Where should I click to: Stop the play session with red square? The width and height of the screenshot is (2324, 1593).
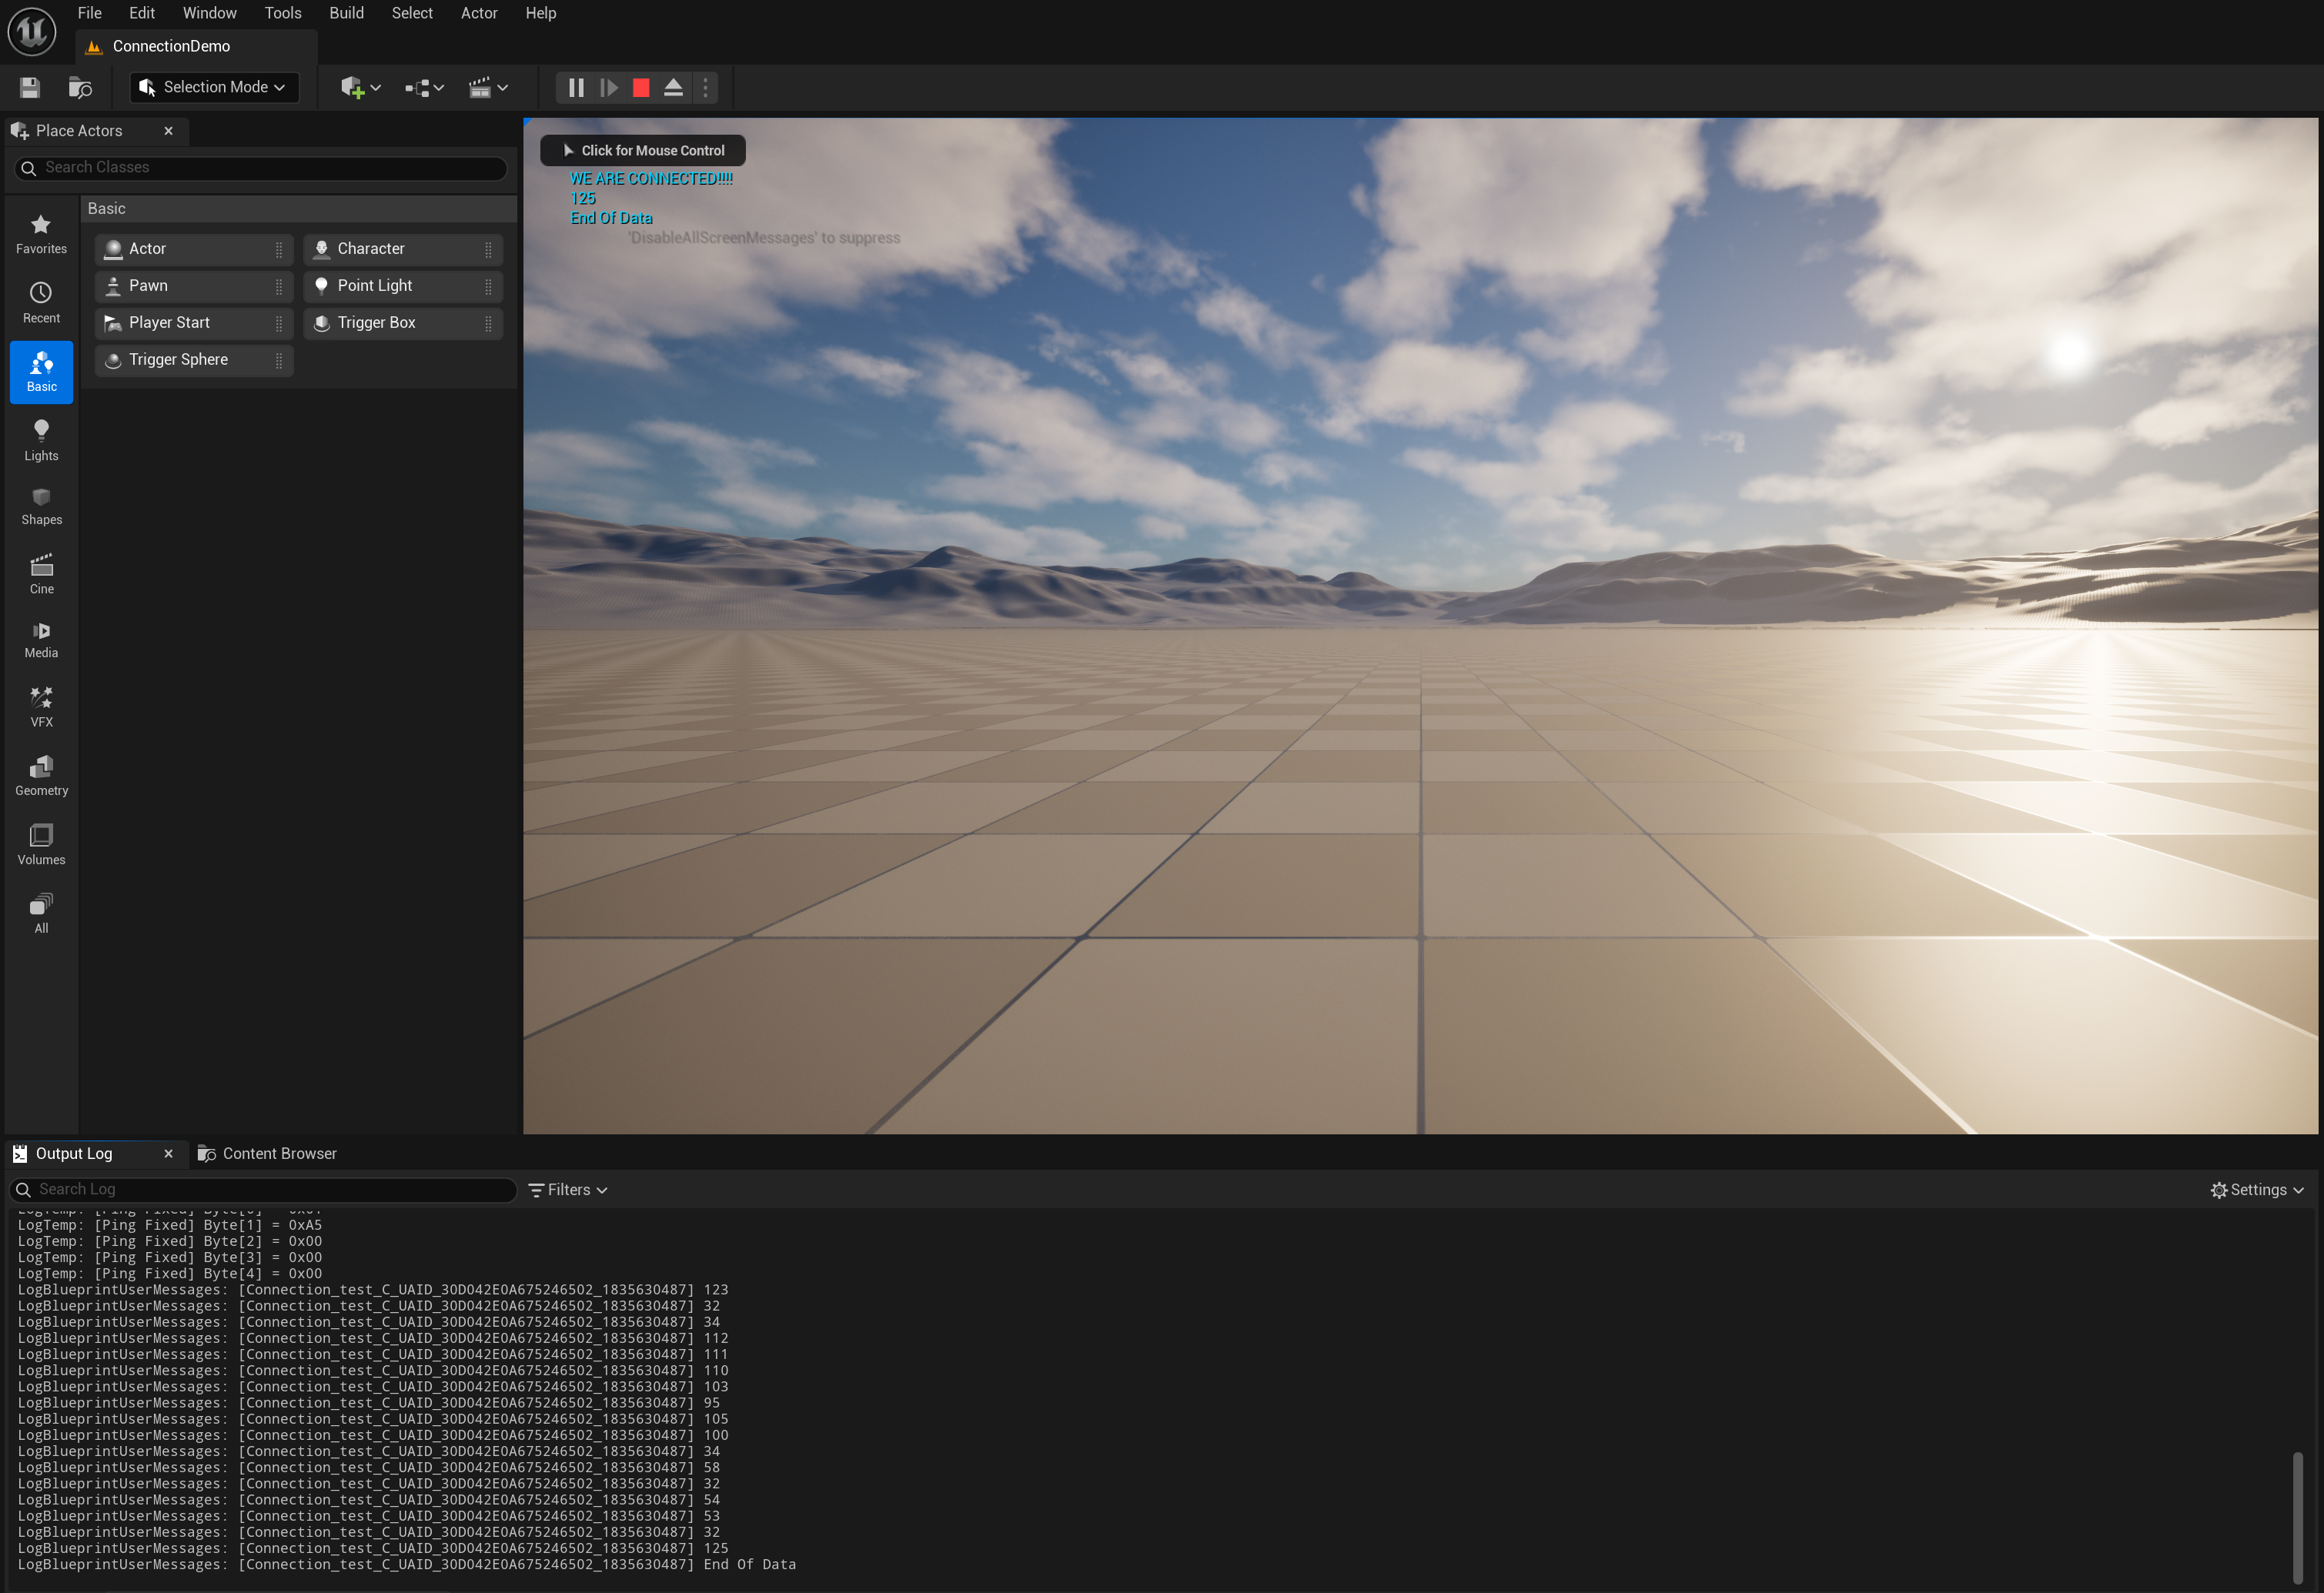pos(641,88)
